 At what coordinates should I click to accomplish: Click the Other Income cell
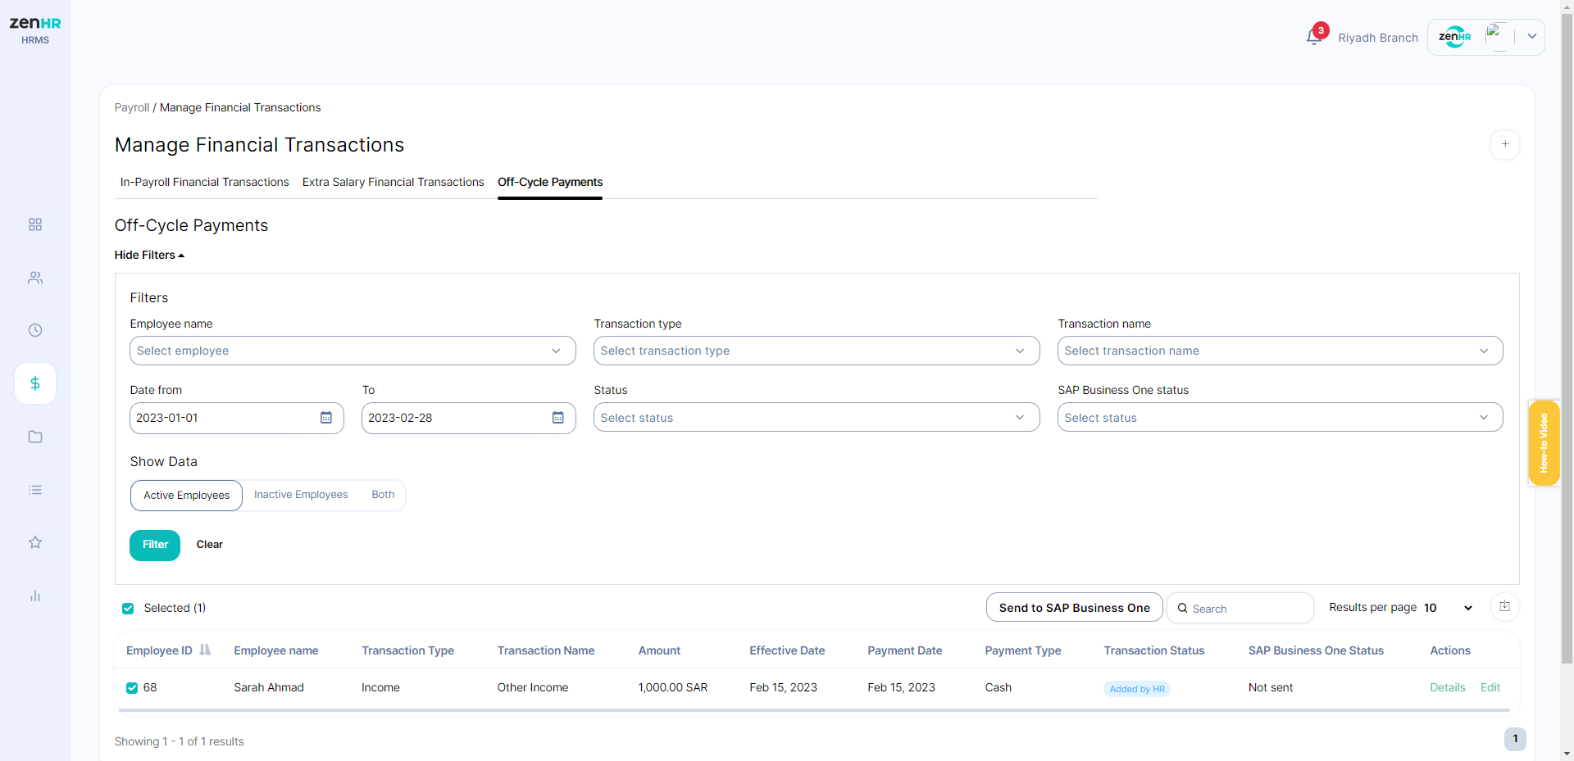533,687
